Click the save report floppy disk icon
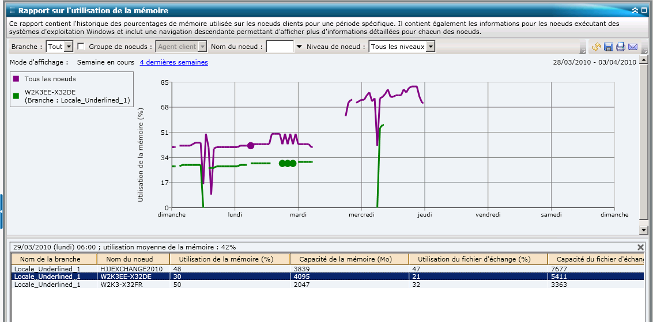 [x=609, y=47]
